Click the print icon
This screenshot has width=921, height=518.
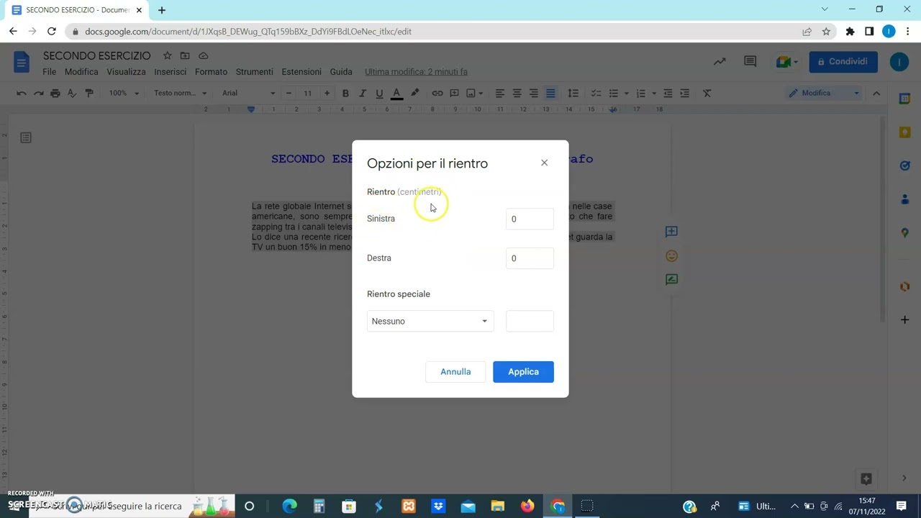[55, 93]
